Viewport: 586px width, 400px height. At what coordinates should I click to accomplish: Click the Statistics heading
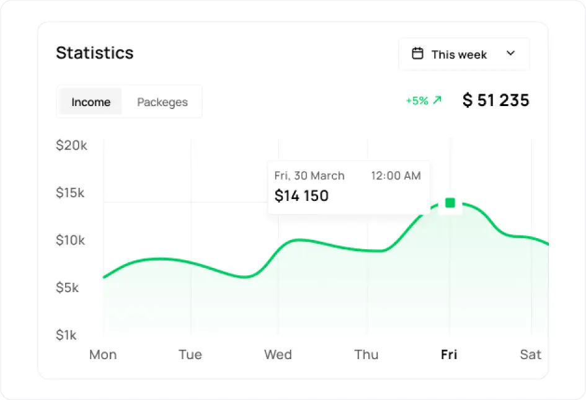(94, 53)
